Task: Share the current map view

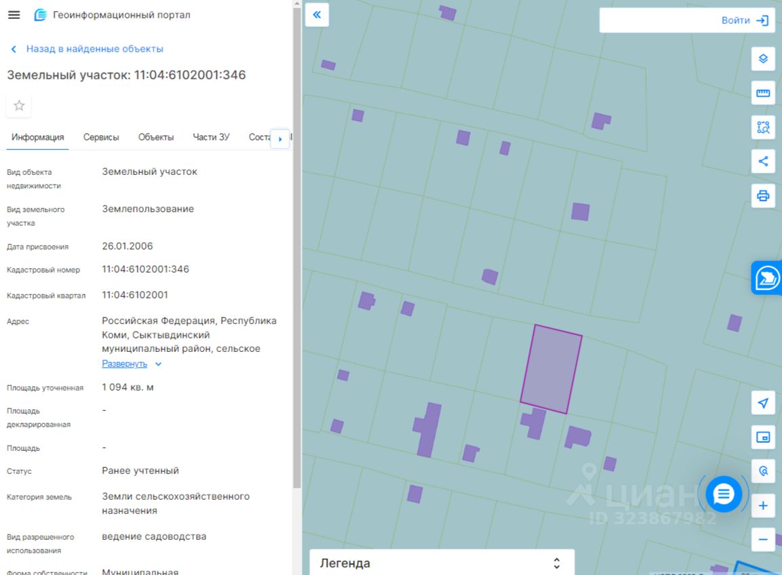Action: (x=763, y=161)
